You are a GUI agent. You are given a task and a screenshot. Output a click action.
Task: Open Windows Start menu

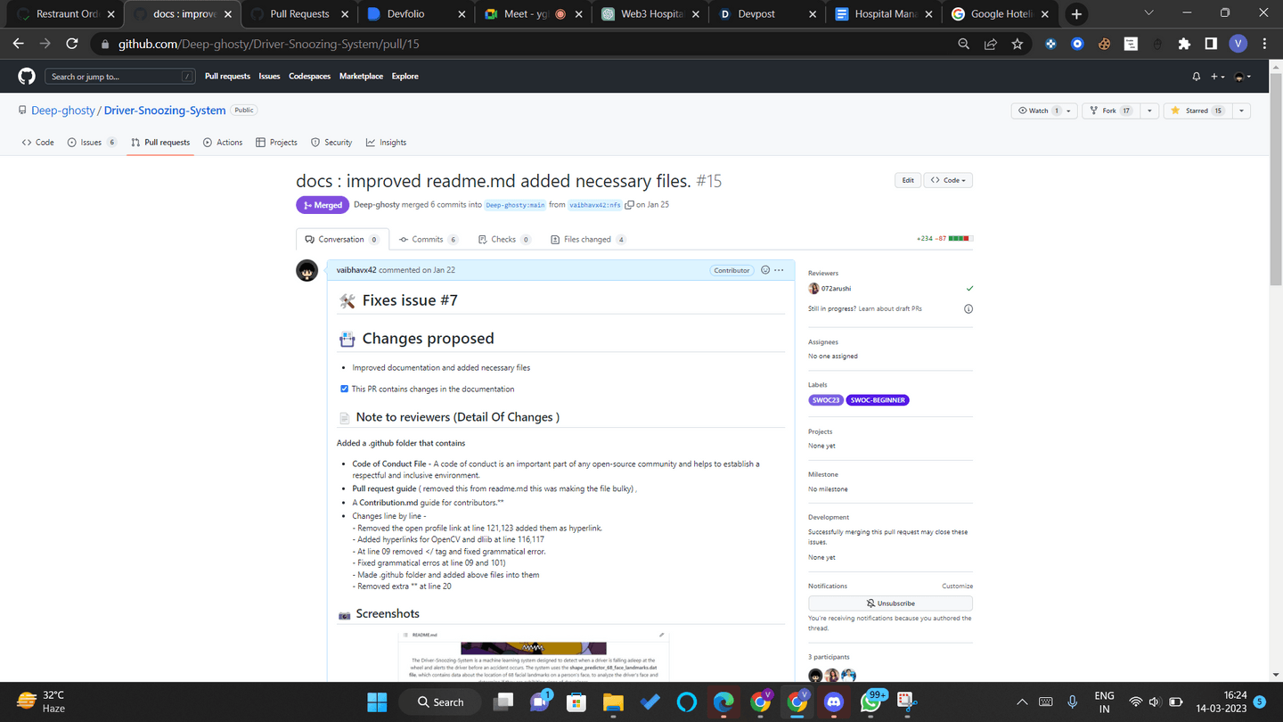[x=377, y=702]
